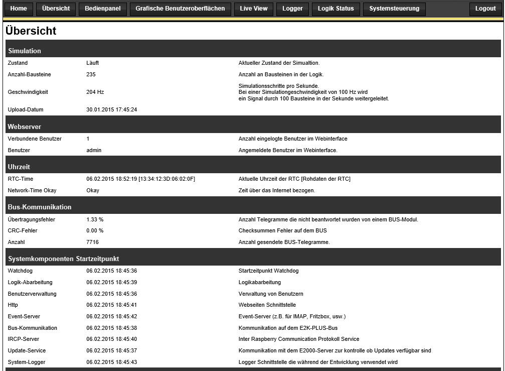
Task: Go to the Übersicht tab
Action: coord(56,9)
